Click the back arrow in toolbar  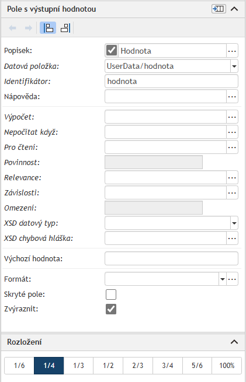click(12, 28)
